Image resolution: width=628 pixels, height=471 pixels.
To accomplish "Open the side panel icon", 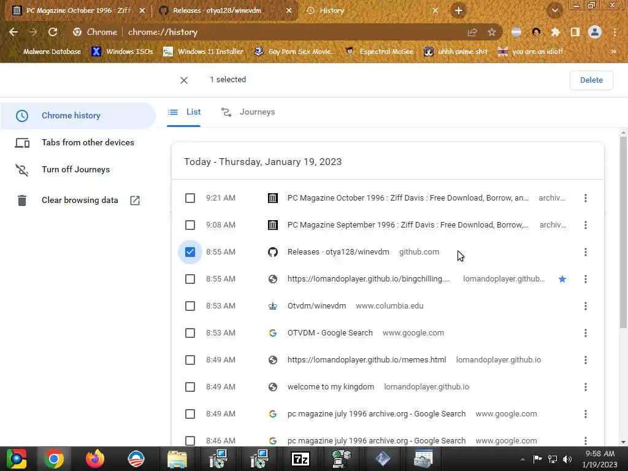I will (575, 32).
